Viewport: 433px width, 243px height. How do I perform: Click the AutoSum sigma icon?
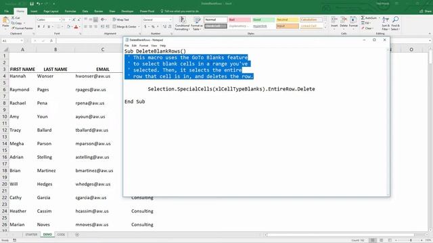click(x=363, y=18)
